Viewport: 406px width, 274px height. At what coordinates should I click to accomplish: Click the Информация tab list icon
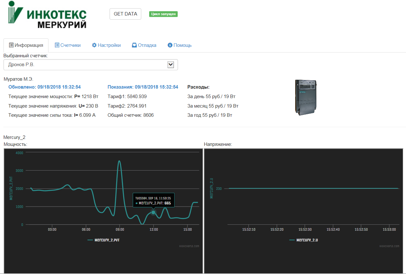(11, 45)
